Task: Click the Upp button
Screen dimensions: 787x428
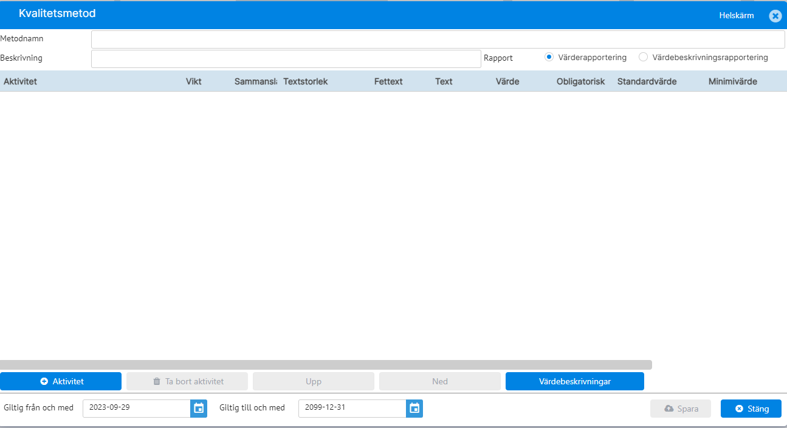Action: click(x=314, y=381)
